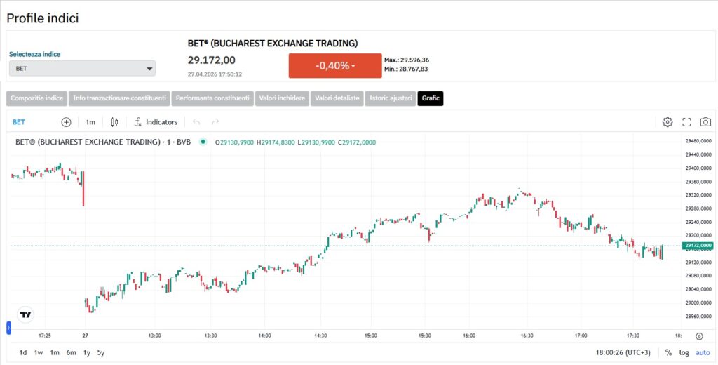Toggle auto scale on price axis
Screen dimensions: 718x365
pos(703,352)
